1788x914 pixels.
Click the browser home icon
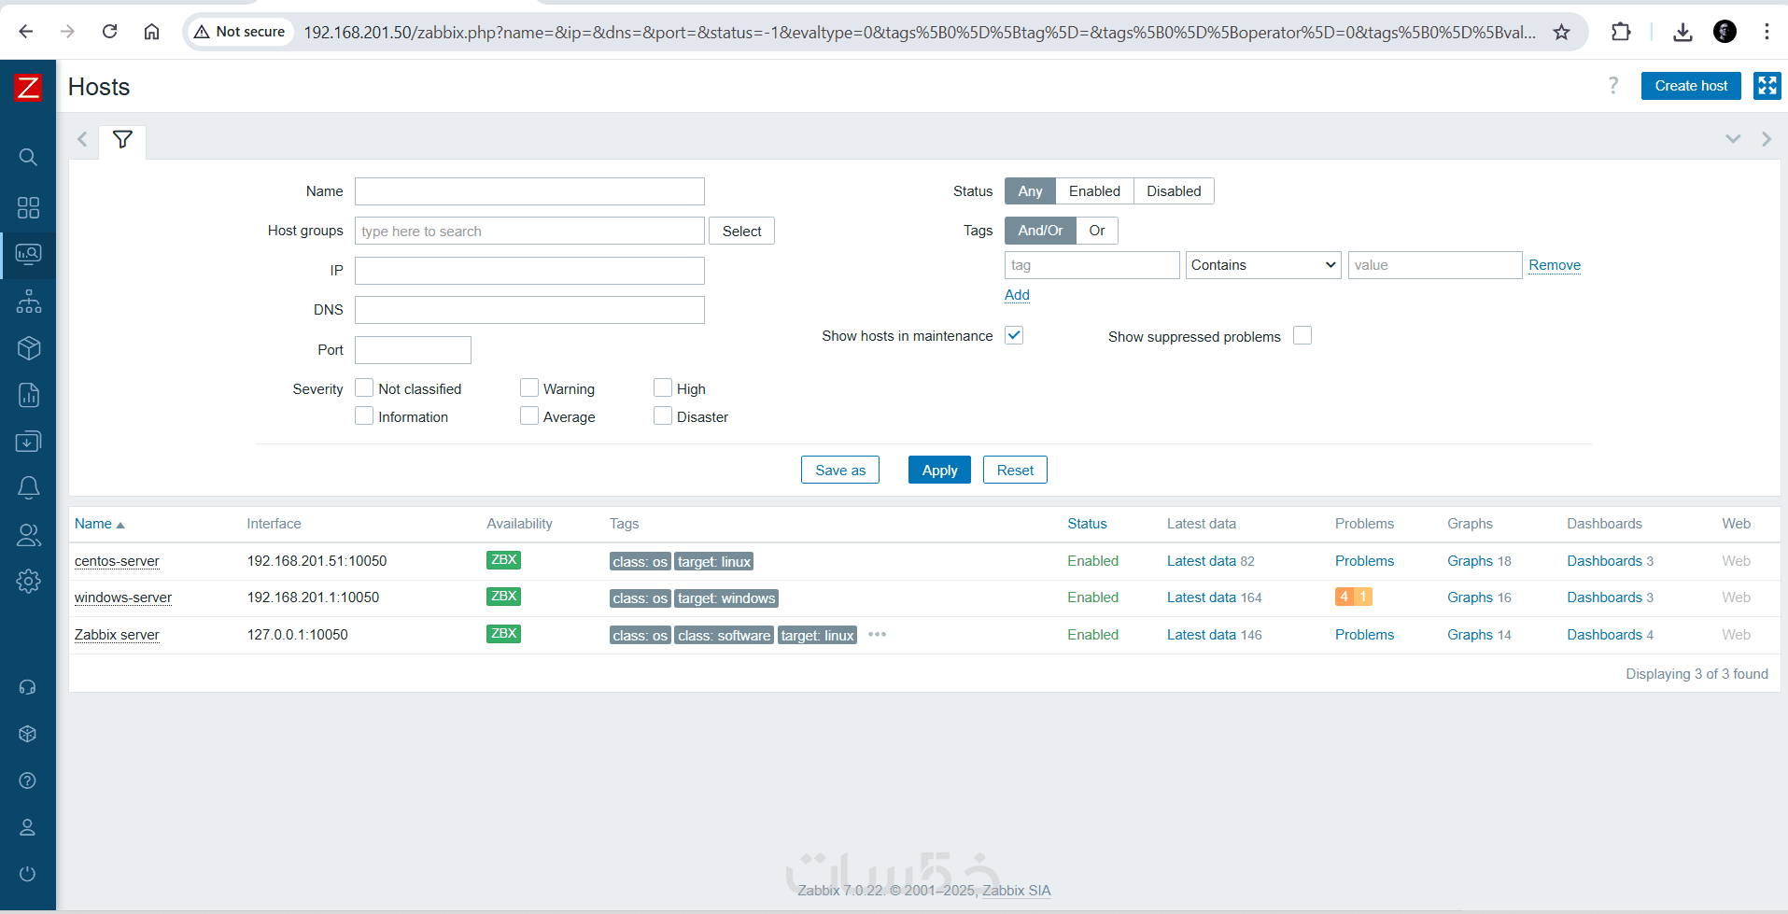tap(151, 32)
